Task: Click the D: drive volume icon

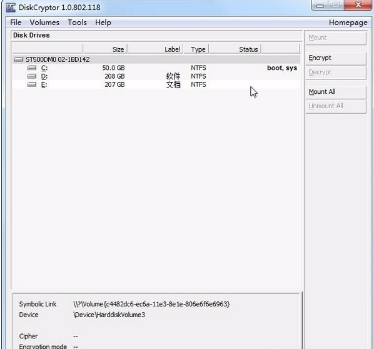Action: coord(32,76)
